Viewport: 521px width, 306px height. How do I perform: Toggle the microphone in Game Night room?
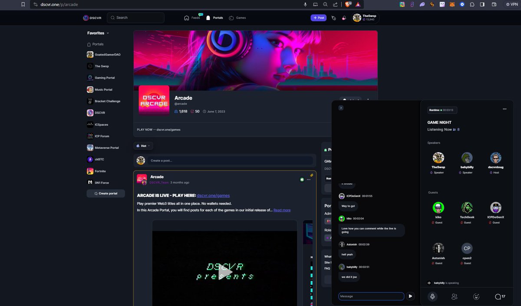(432, 296)
